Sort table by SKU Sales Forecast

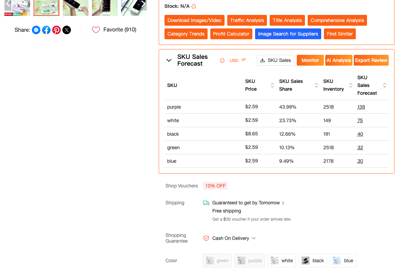point(385,85)
